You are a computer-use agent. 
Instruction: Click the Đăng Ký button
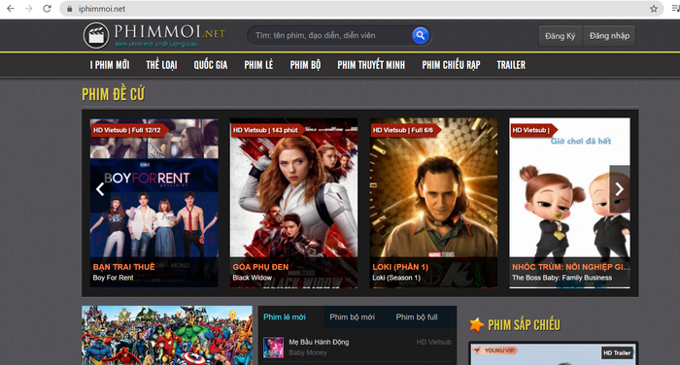561,36
